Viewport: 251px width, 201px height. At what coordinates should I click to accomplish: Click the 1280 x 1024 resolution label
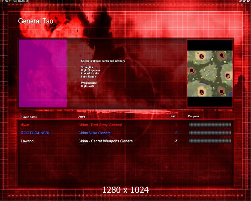(x=125, y=190)
